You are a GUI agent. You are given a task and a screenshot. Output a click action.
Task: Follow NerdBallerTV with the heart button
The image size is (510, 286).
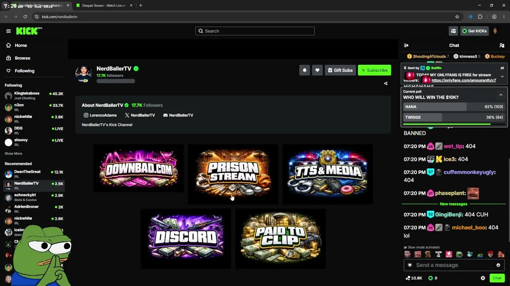click(x=317, y=70)
